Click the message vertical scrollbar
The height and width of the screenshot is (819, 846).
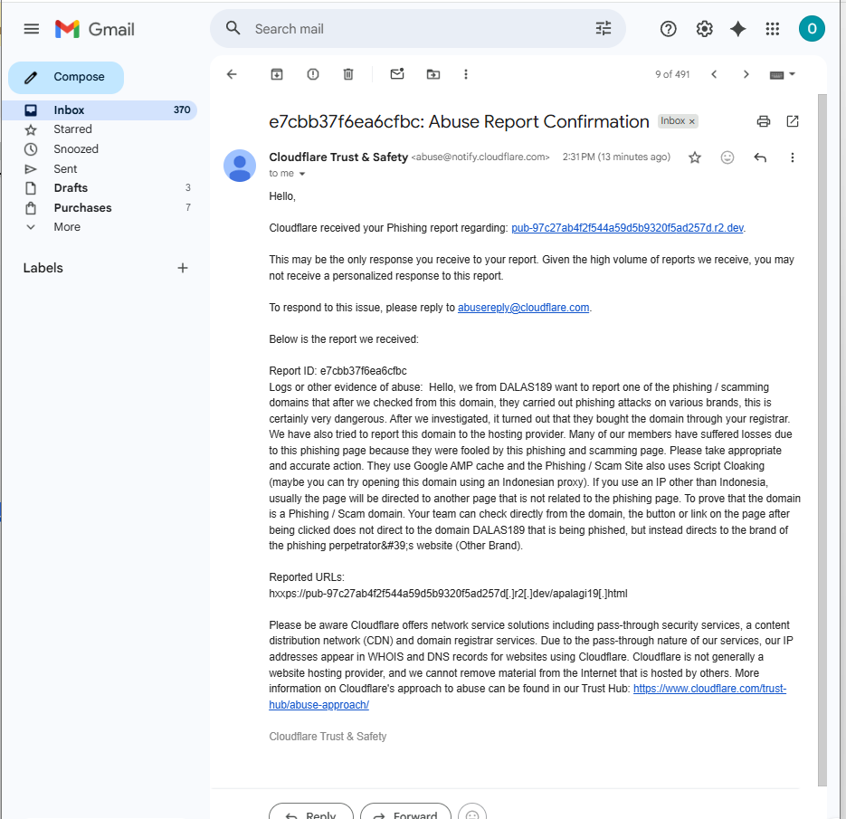pos(822,440)
